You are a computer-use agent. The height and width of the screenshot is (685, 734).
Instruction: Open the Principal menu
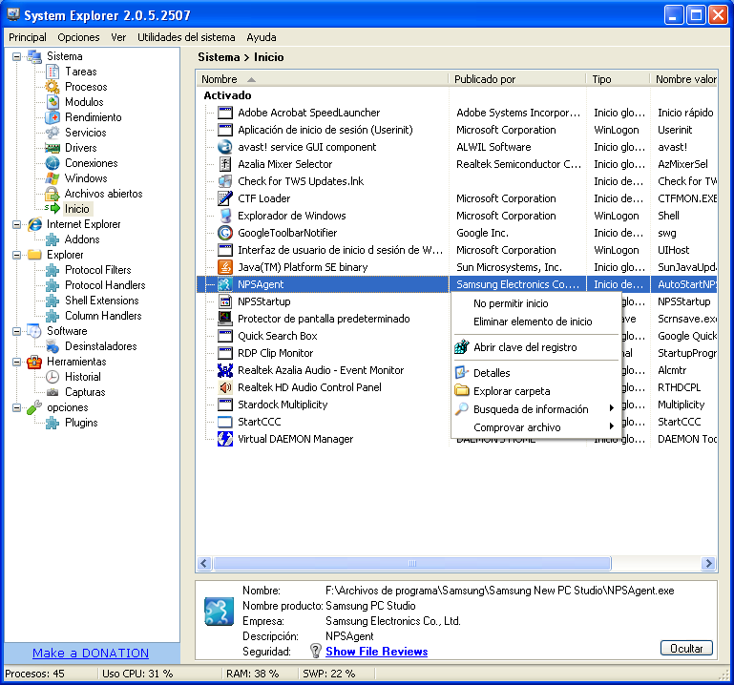tap(28, 37)
